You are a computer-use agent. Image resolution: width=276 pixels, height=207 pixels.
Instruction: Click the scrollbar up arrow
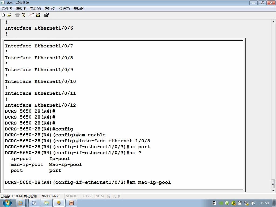click(273, 22)
